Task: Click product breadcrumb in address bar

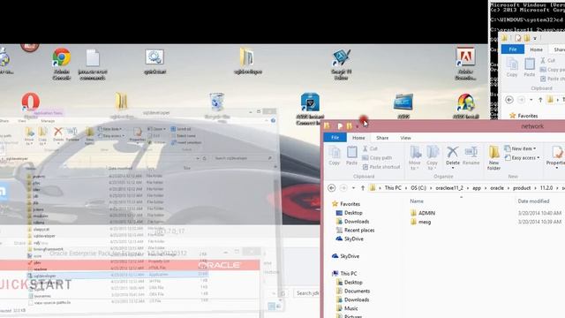Action: [522, 188]
